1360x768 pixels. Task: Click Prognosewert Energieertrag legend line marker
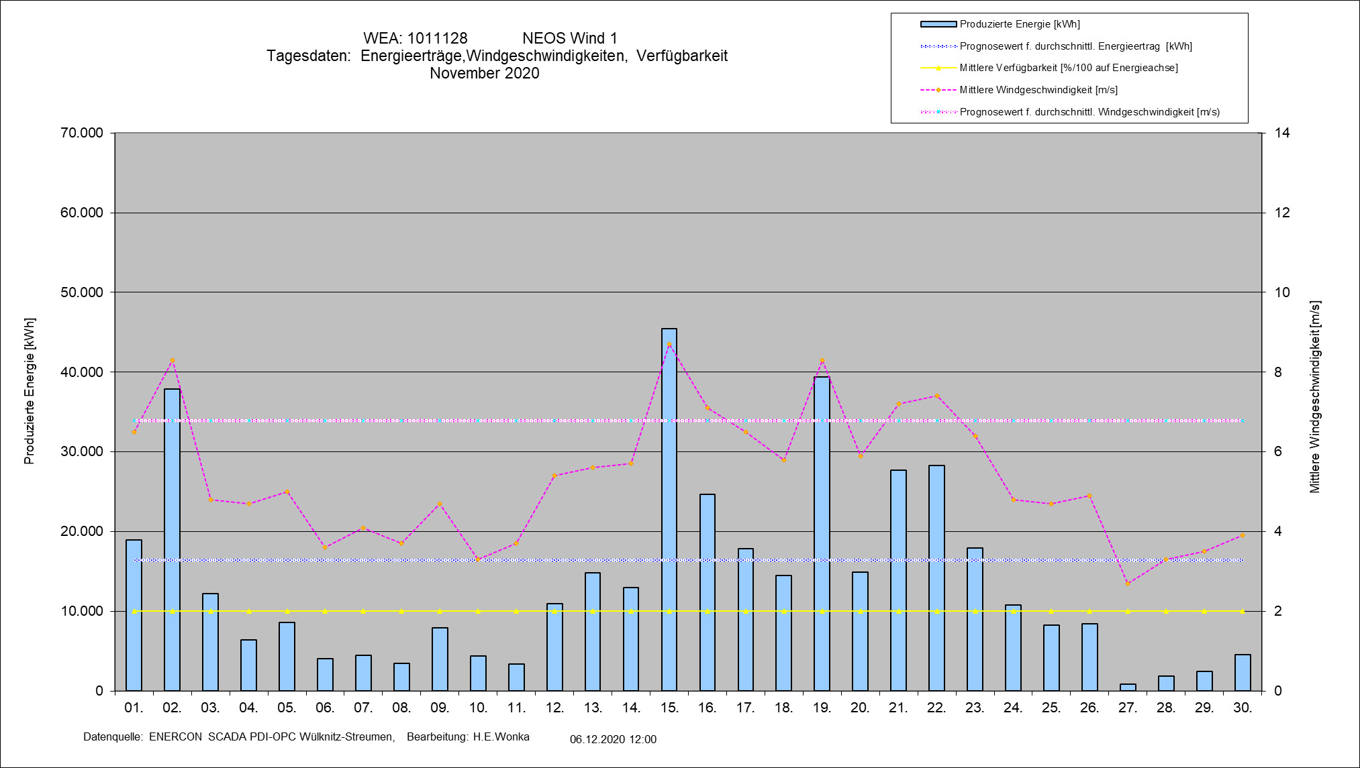(938, 46)
